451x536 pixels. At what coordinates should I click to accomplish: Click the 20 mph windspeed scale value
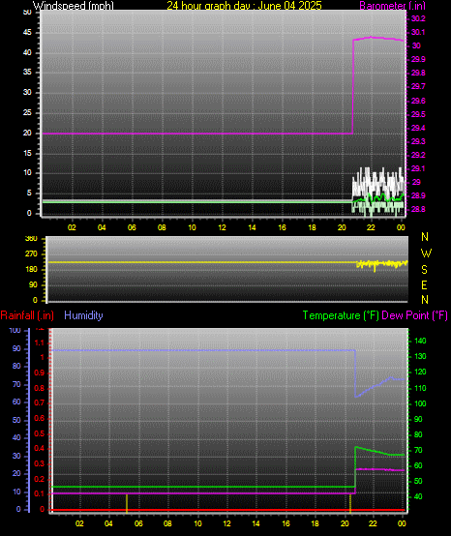click(27, 133)
